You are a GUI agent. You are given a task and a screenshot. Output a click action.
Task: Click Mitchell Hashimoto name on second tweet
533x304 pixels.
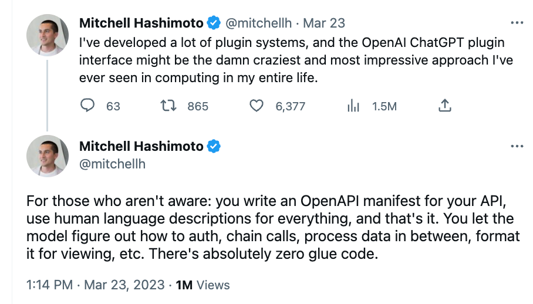[141, 146]
